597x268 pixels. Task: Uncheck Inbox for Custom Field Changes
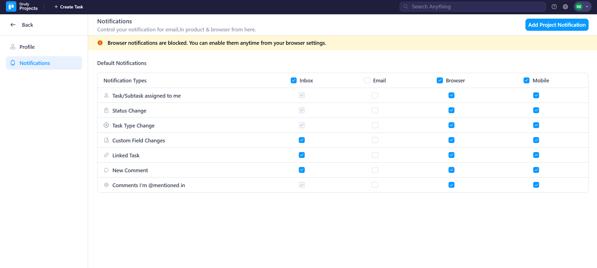pos(302,140)
